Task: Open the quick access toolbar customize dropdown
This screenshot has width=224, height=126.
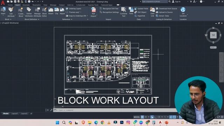Action: point(42,1)
